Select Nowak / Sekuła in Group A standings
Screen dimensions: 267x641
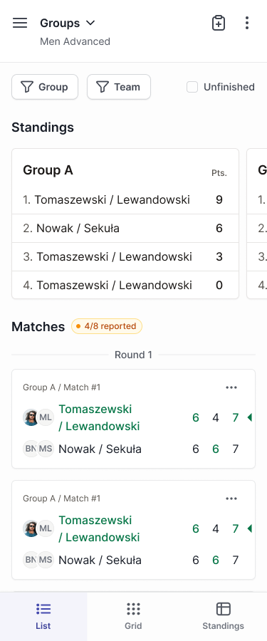click(125, 228)
